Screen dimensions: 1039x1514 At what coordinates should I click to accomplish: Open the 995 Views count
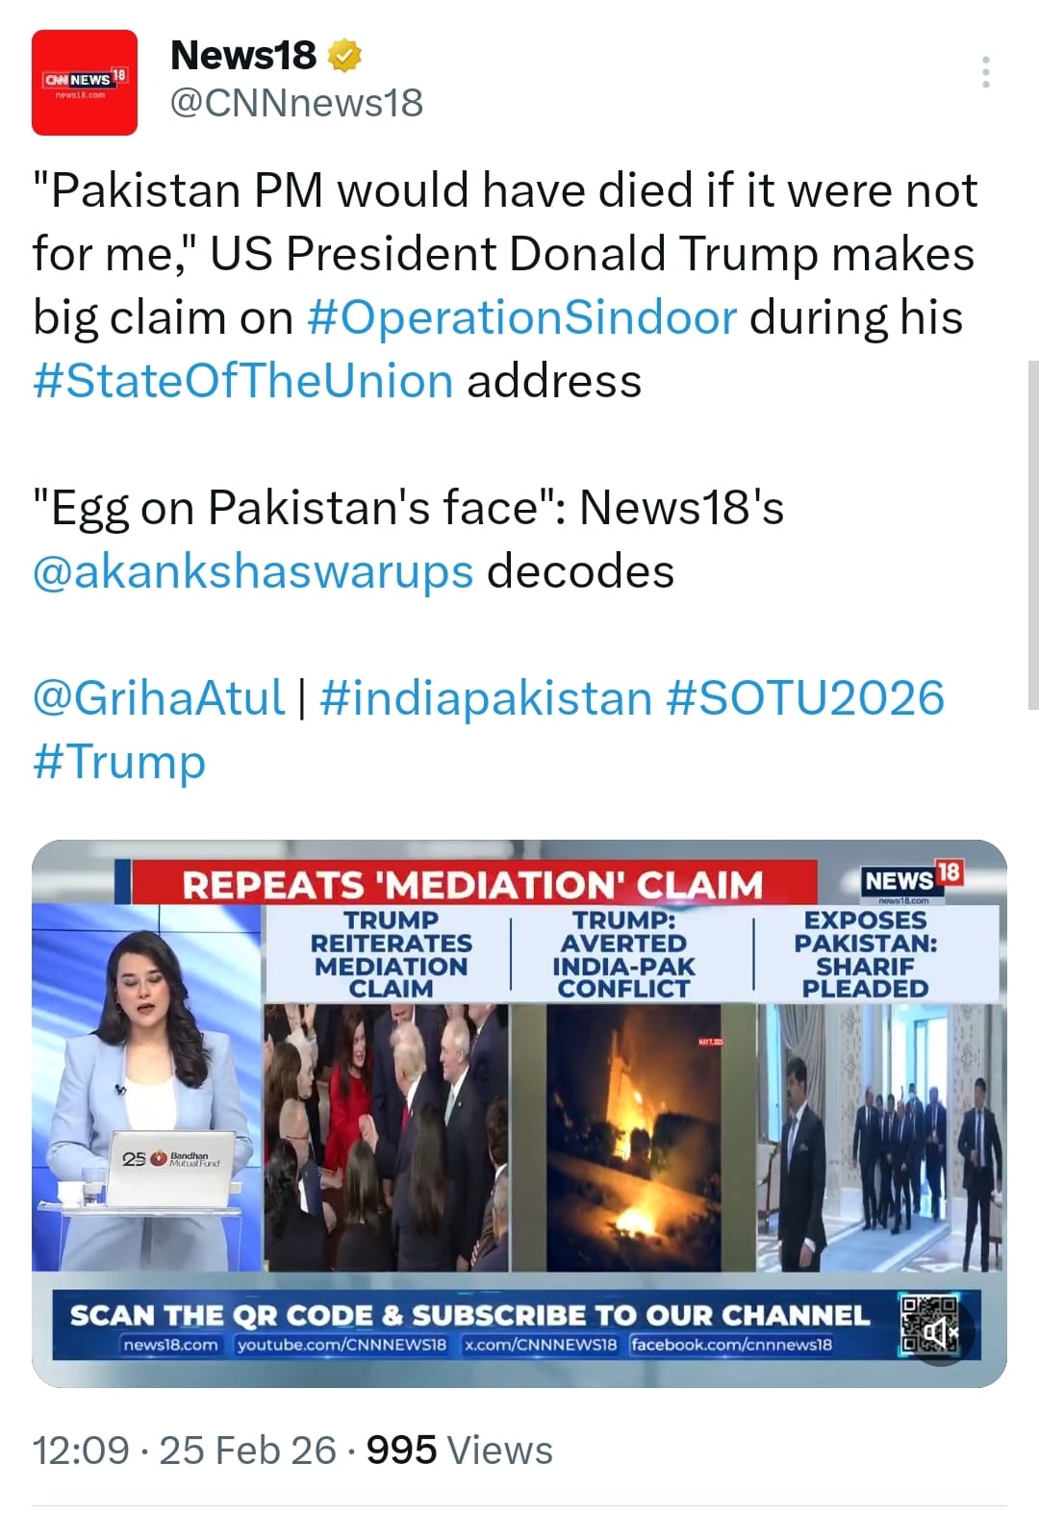click(x=460, y=1450)
